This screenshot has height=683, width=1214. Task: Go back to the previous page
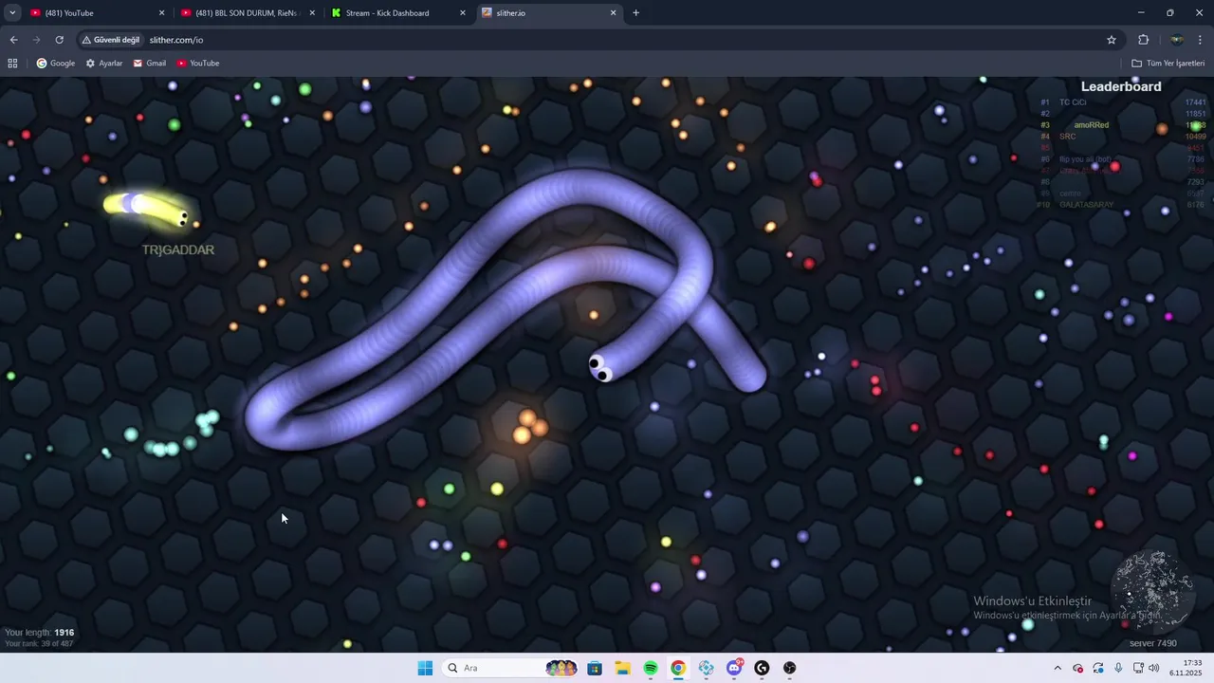point(13,40)
